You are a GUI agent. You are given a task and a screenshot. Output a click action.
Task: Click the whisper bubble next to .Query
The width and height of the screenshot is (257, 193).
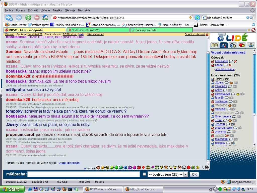pos(227,83)
